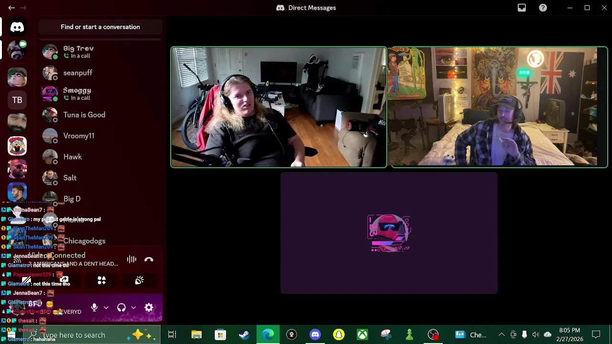Open Smoggy direct message
The image size is (612, 344).
tap(100, 94)
